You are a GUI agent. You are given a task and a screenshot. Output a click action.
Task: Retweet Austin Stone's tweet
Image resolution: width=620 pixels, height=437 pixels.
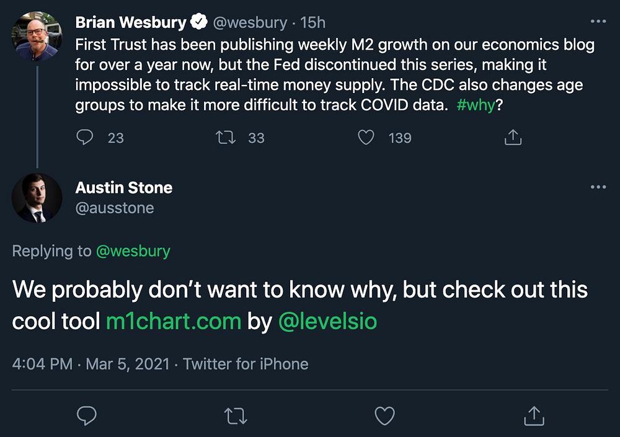point(236,415)
